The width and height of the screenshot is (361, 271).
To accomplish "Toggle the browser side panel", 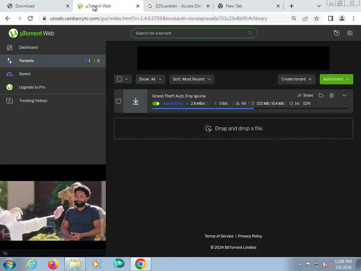I will pyautogui.click(x=331, y=18).
